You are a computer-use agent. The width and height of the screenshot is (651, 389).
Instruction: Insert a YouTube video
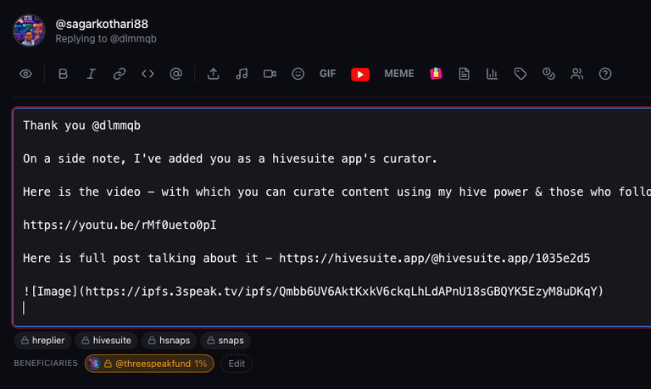pos(360,75)
